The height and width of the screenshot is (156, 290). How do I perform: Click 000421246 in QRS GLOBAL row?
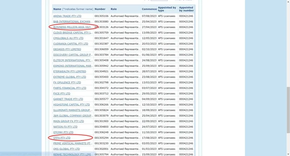tap(186, 149)
